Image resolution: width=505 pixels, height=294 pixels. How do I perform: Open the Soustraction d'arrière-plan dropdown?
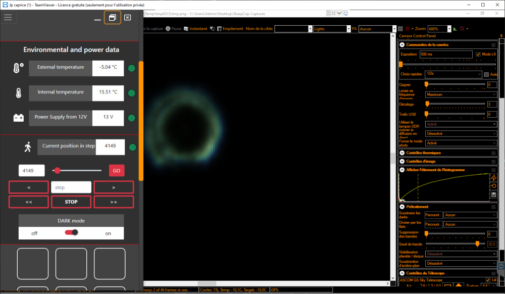(x=461, y=263)
